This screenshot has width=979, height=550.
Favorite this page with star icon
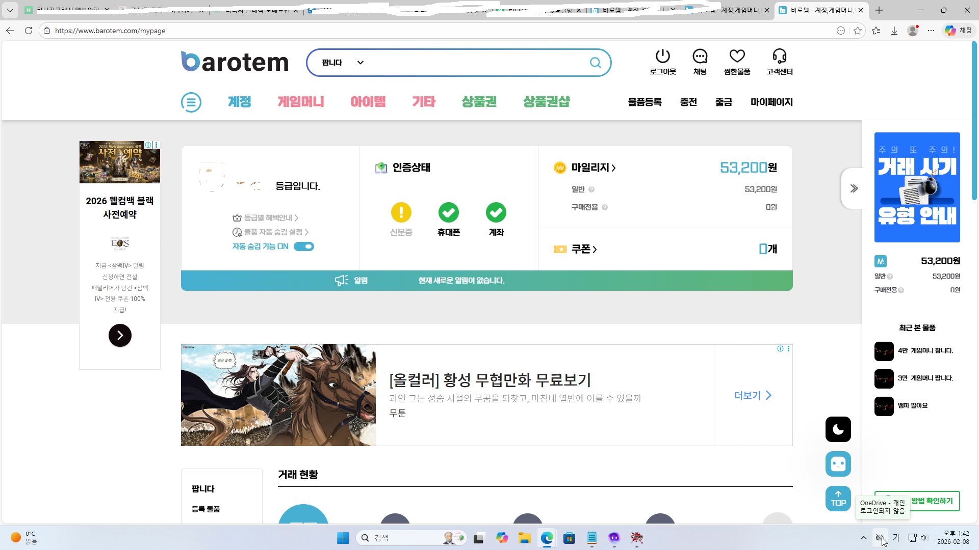pos(858,31)
